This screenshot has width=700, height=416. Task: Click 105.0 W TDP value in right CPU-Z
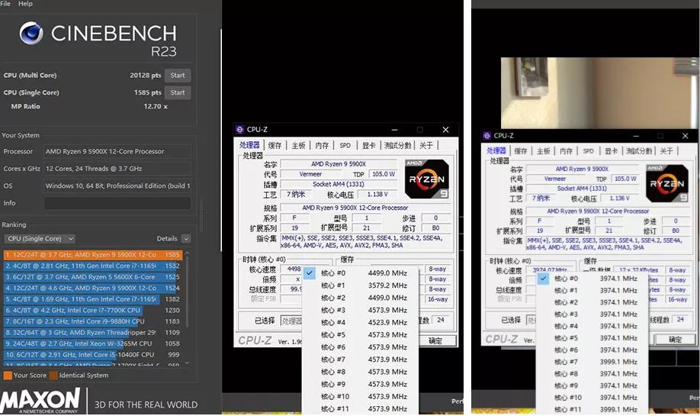(625, 179)
